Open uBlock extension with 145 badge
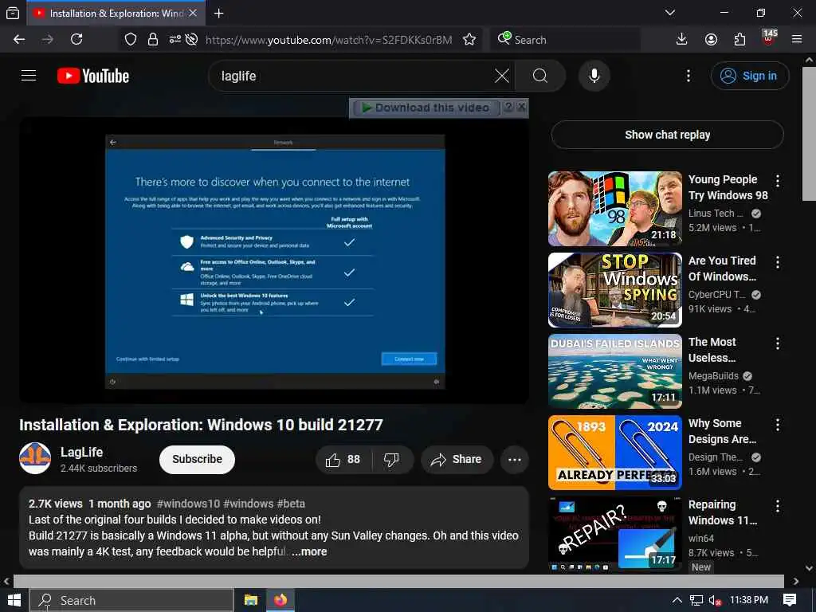Viewport: 816px width, 612px height. coord(769,38)
